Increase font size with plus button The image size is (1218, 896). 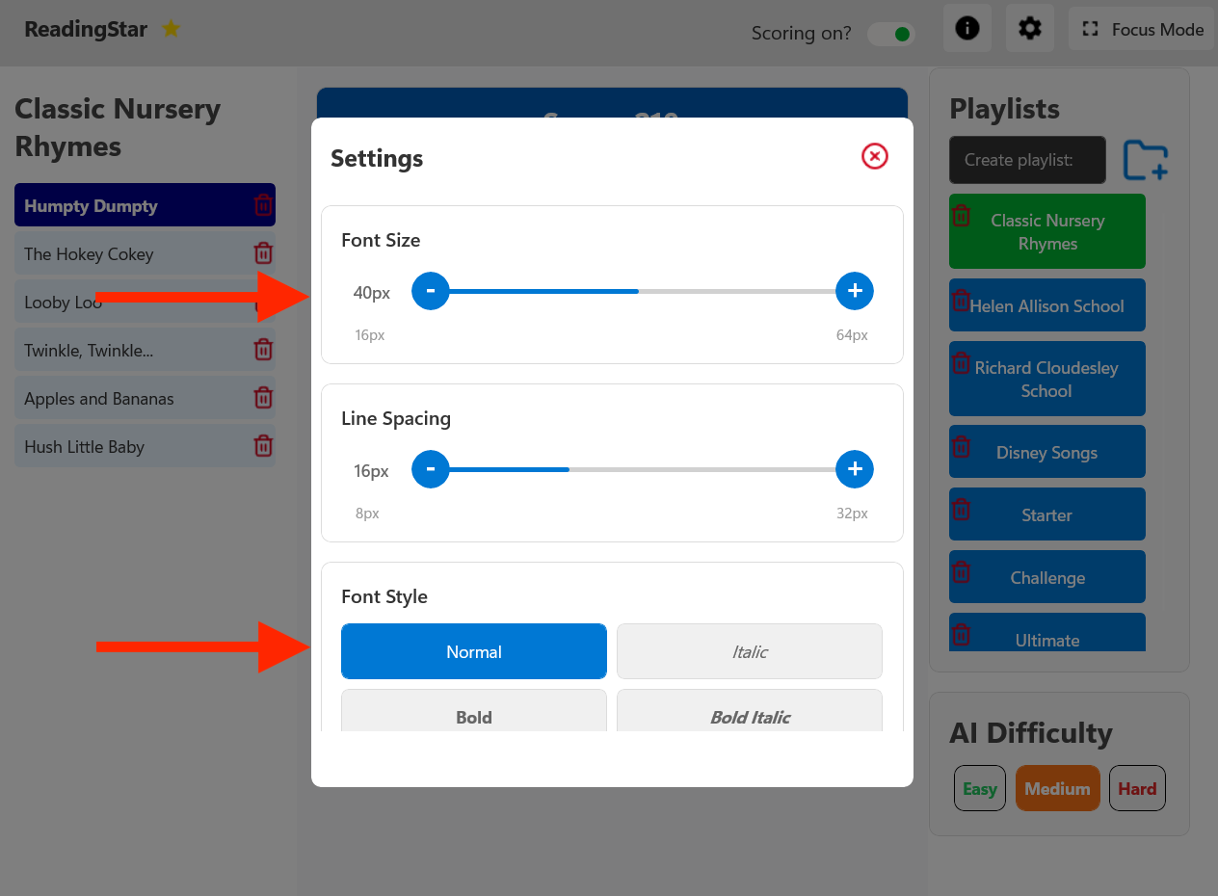coord(854,291)
